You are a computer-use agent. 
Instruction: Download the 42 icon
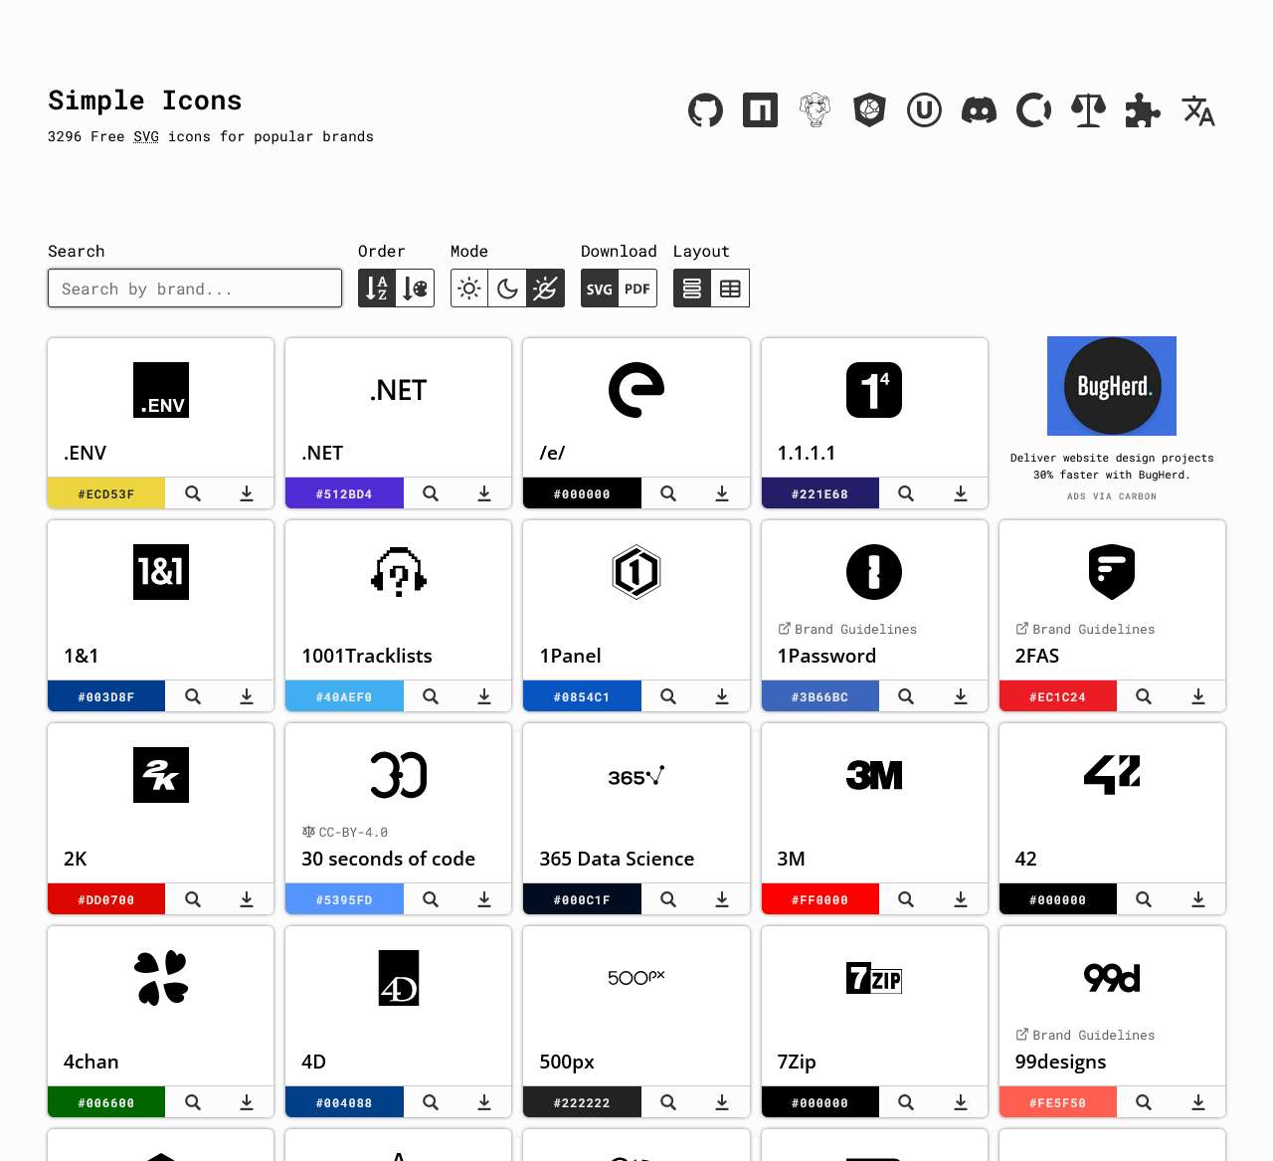point(1198,899)
